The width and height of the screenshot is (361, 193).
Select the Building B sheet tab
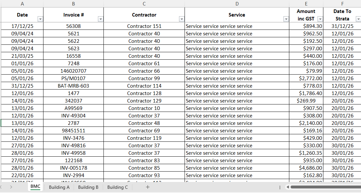tap(88, 187)
